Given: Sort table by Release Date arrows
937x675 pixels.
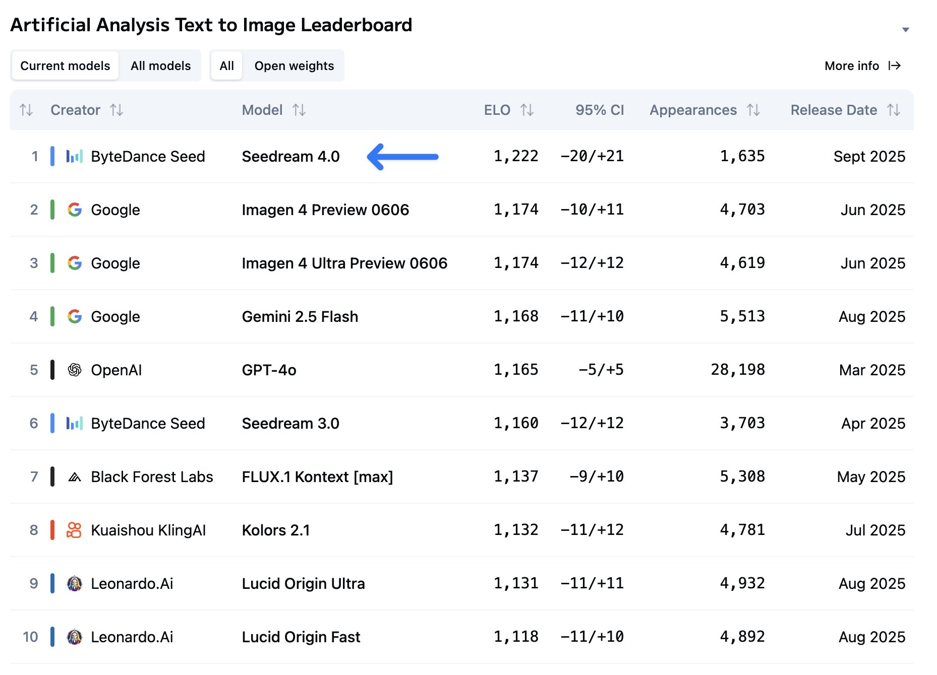Looking at the screenshot, I should tap(894, 110).
